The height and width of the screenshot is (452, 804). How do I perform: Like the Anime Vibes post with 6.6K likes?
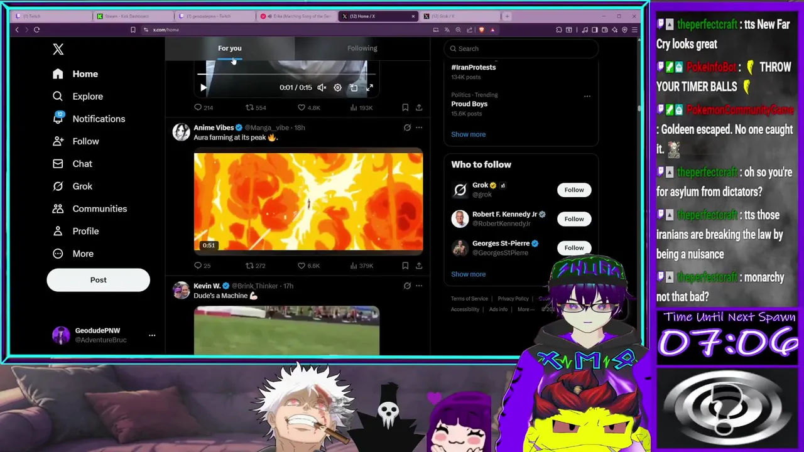tap(308, 266)
